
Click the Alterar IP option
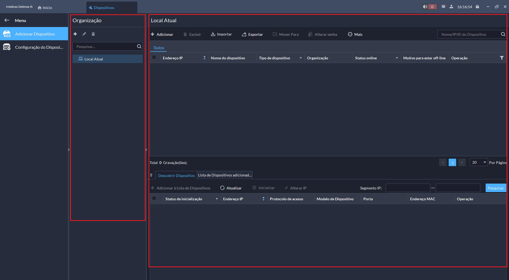click(295, 188)
